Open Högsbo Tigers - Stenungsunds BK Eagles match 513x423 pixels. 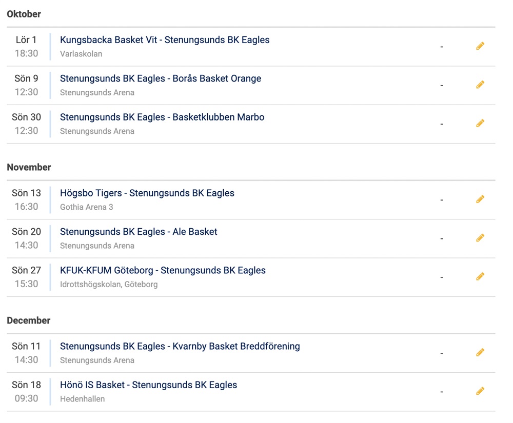click(x=147, y=193)
